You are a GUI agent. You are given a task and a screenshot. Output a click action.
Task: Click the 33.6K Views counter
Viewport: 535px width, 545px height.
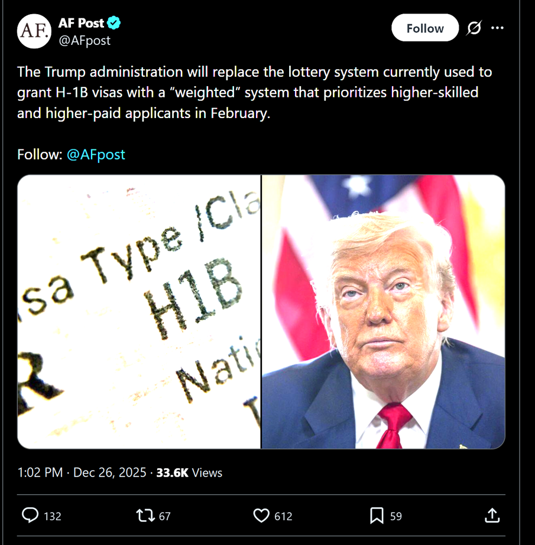pos(189,473)
